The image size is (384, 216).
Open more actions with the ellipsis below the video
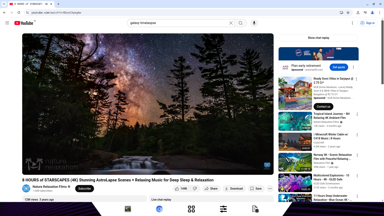click(x=270, y=189)
